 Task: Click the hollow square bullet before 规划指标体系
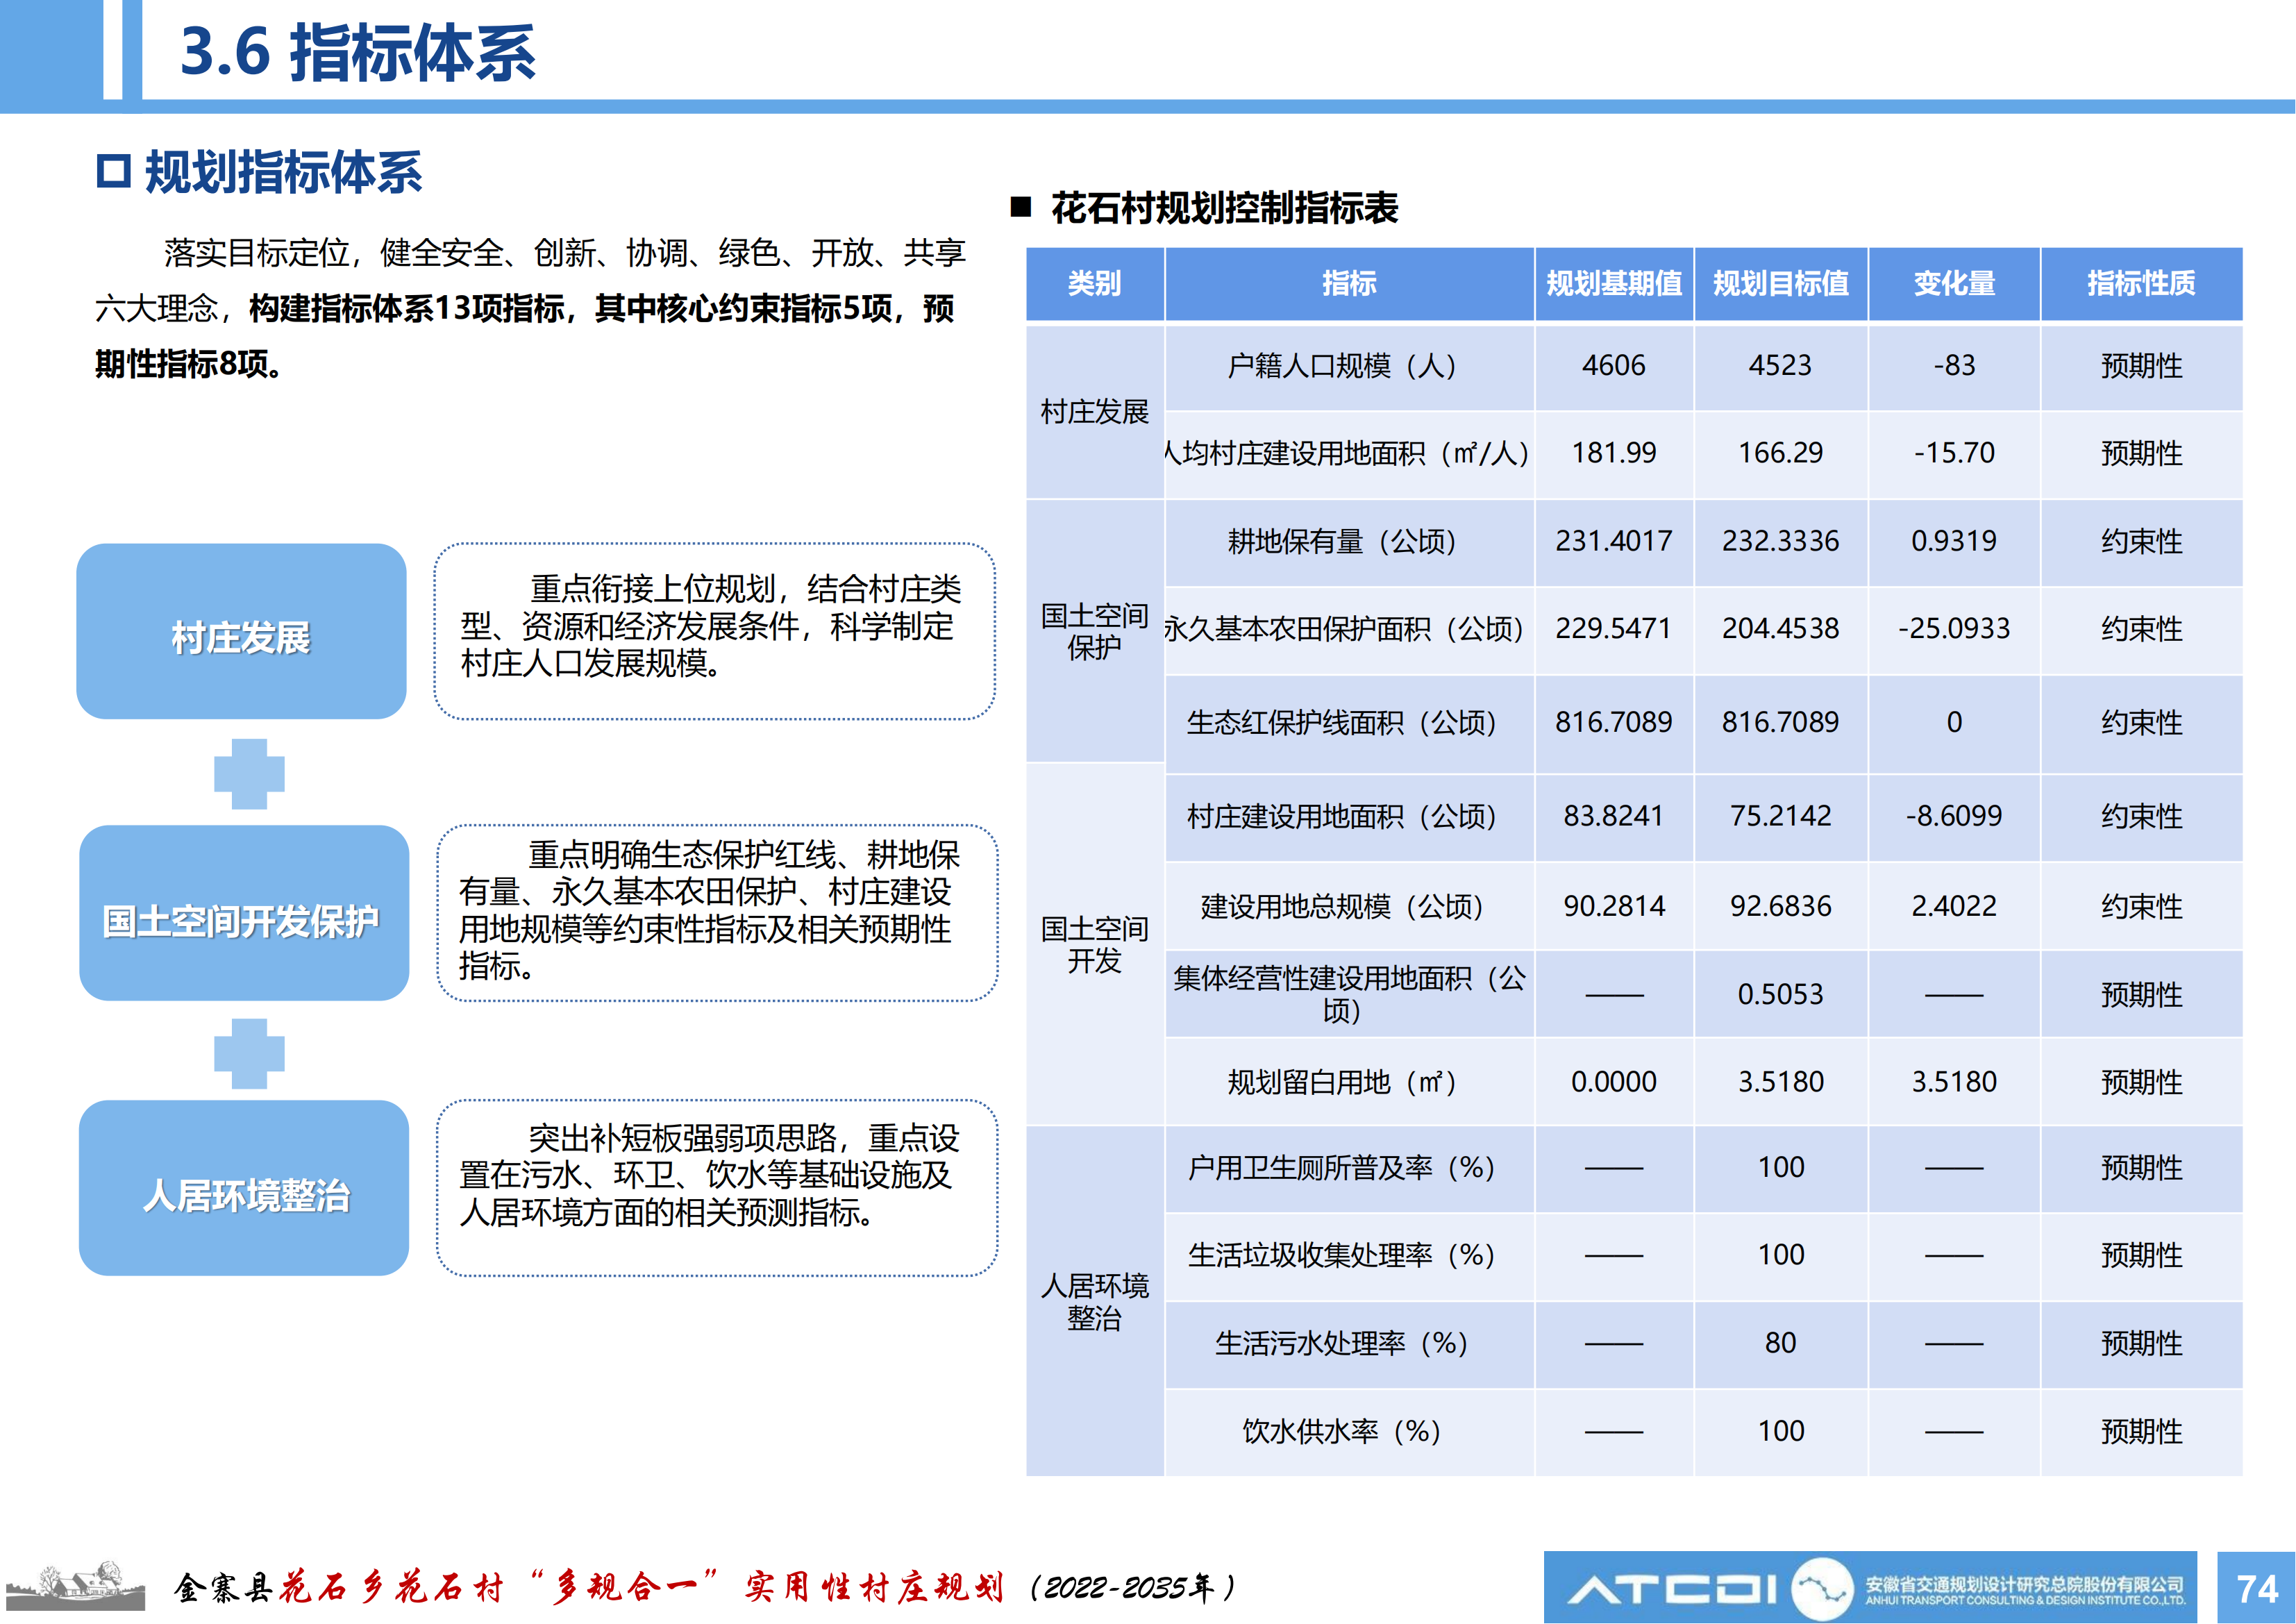tap(113, 171)
